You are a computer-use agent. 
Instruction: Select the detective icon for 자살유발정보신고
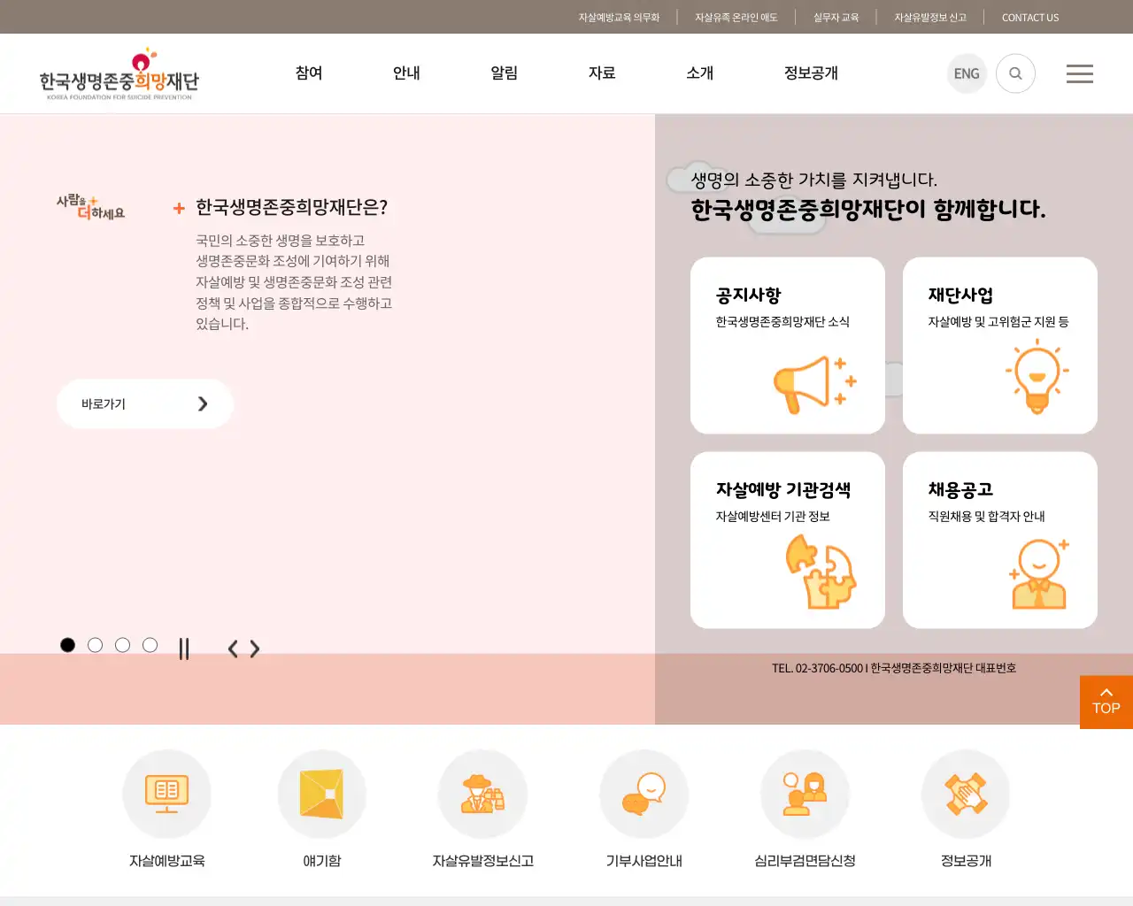(482, 794)
